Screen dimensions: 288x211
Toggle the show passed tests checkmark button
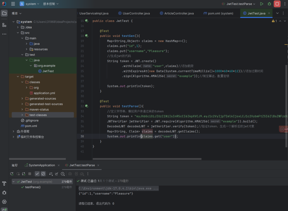[x=37, y=174]
